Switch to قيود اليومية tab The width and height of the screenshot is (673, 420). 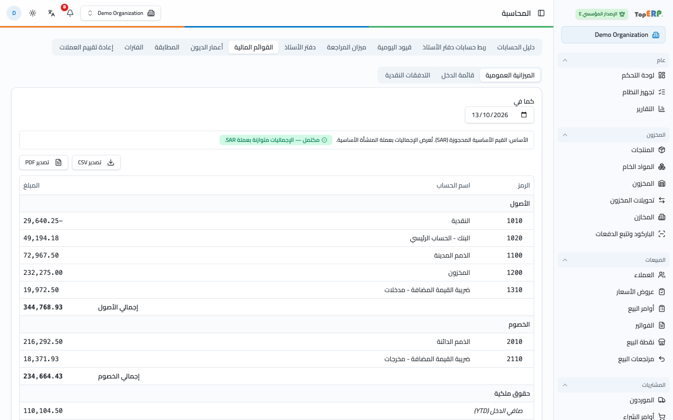coord(394,47)
